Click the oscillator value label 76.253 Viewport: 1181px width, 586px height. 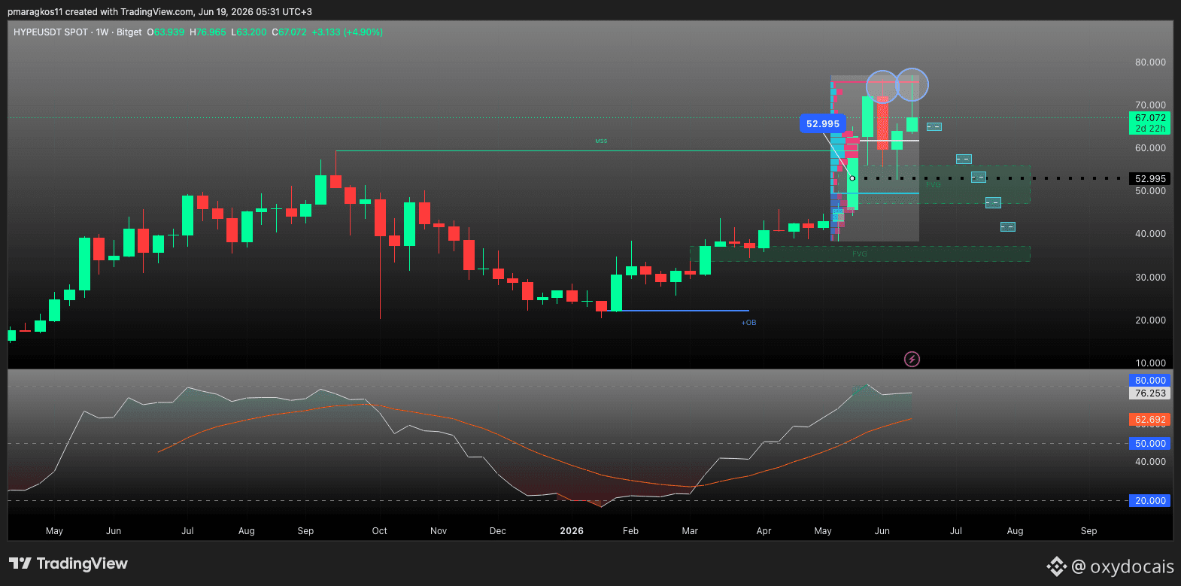click(x=1150, y=393)
